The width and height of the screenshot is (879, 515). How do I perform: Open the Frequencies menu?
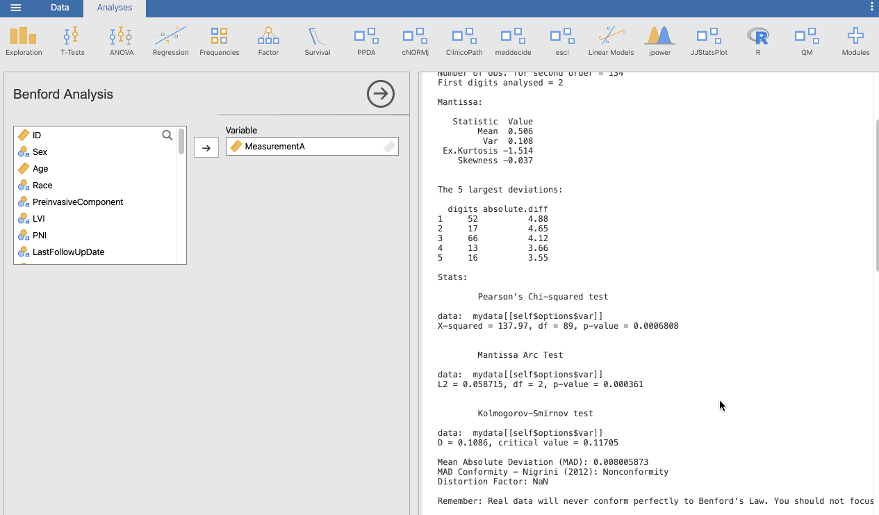(219, 41)
